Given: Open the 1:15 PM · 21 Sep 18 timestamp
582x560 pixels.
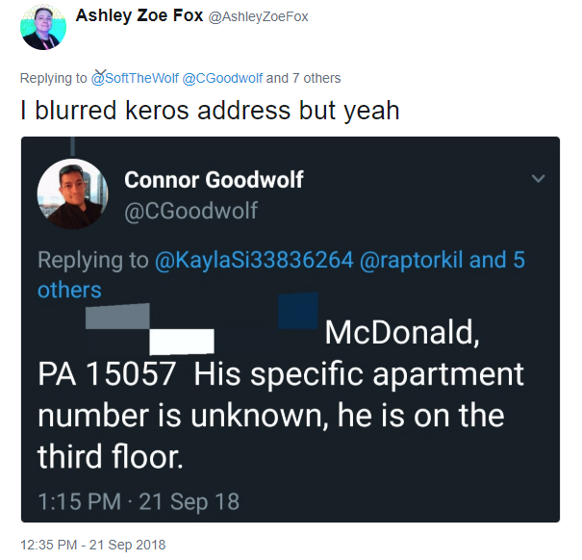Looking at the screenshot, I should tap(139, 501).
